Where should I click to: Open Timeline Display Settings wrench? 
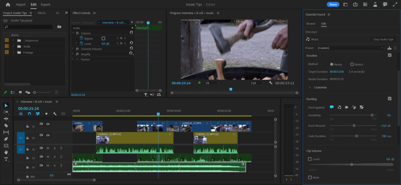click(x=55, y=114)
